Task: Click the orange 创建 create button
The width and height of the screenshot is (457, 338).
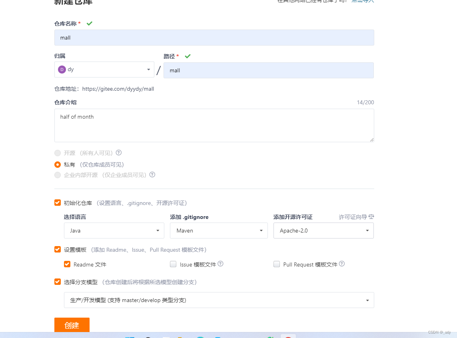Action: [x=72, y=325]
